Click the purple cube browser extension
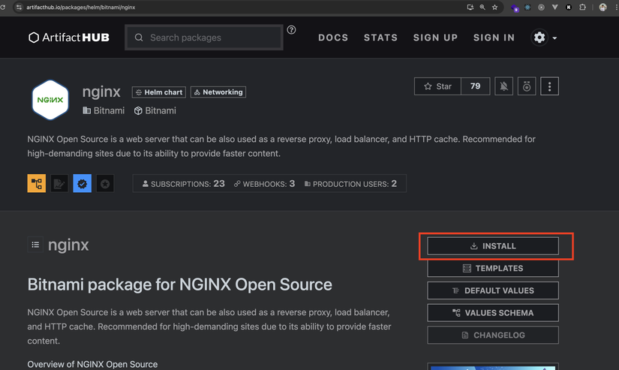 click(x=515, y=8)
